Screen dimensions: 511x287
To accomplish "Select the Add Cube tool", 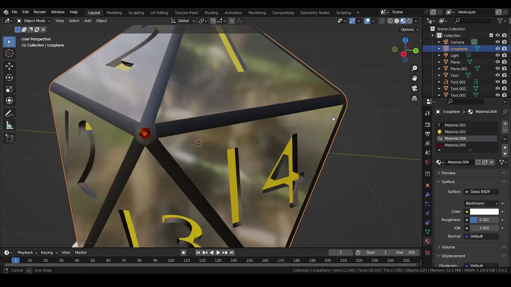I will pos(9,138).
